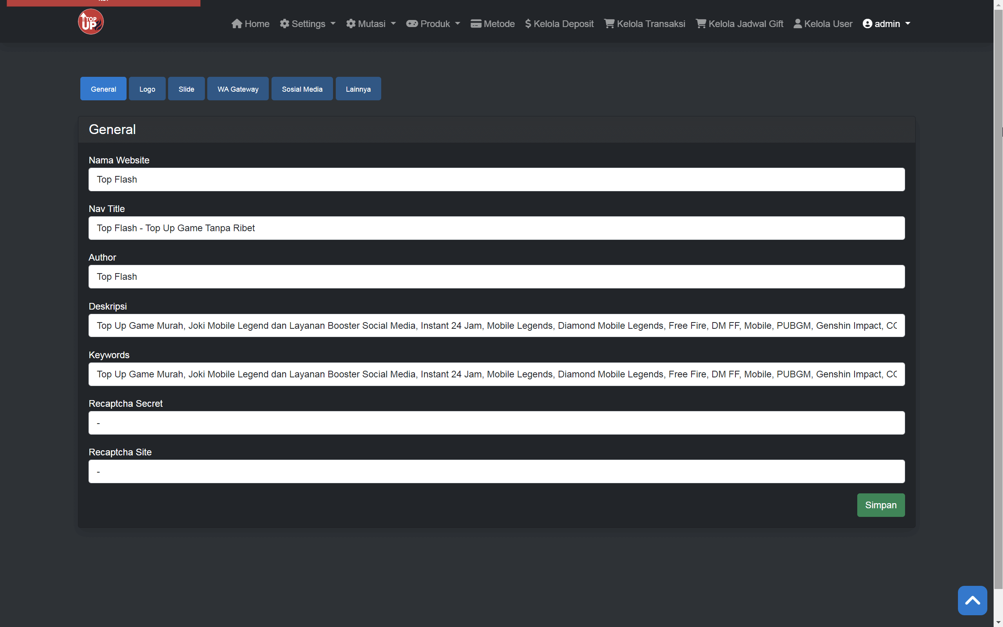This screenshot has width=1003, height=627.
Task: Open Metode using its card icon
Action: [475, 24]
